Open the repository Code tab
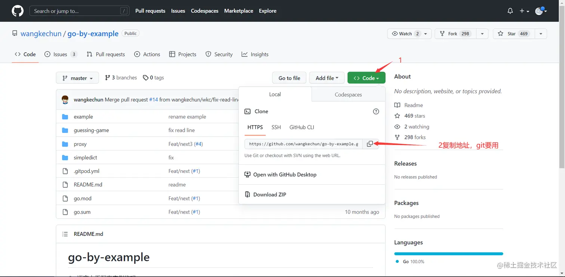 [25, 54]
